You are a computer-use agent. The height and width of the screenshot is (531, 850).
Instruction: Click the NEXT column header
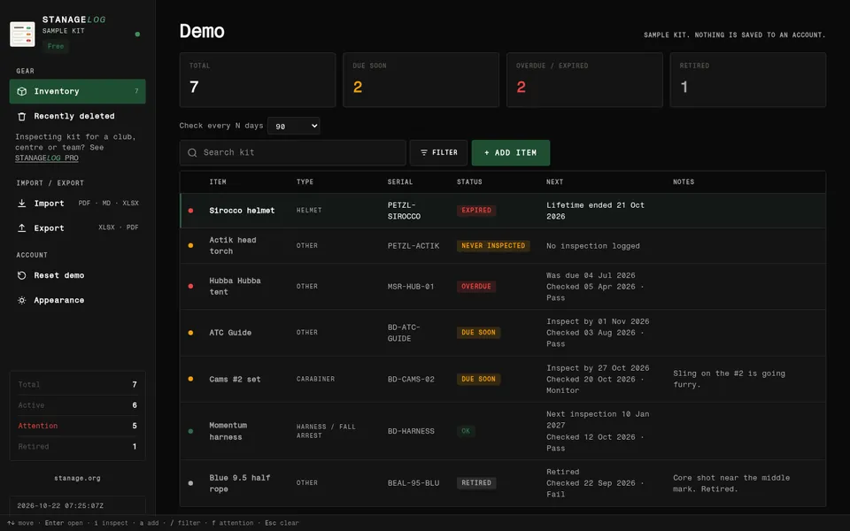coord(554,182)
